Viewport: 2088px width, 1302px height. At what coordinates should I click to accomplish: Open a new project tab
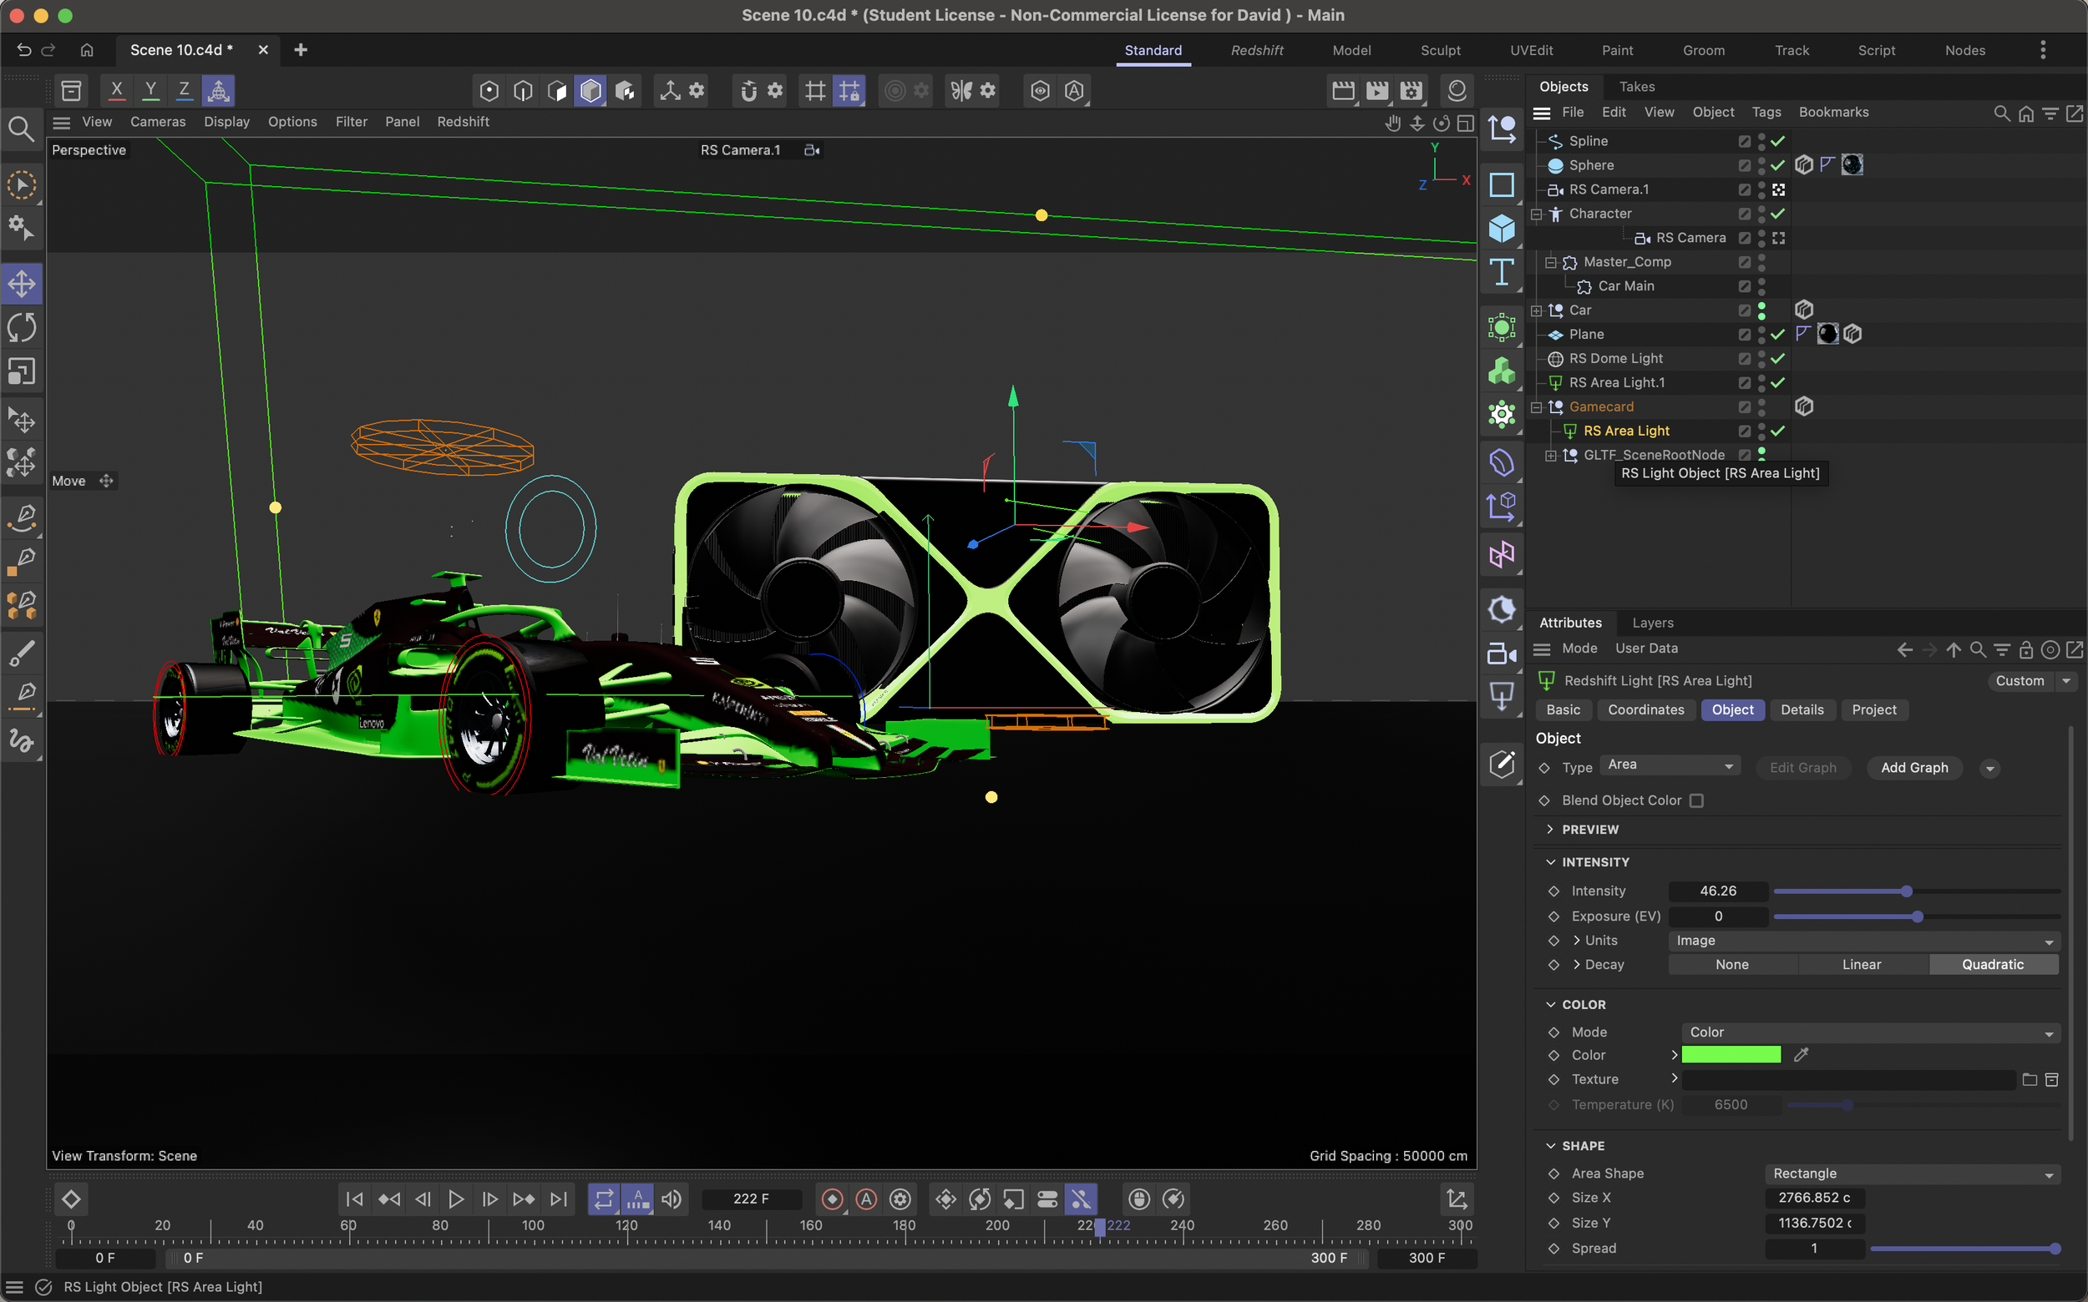[301, 50]
